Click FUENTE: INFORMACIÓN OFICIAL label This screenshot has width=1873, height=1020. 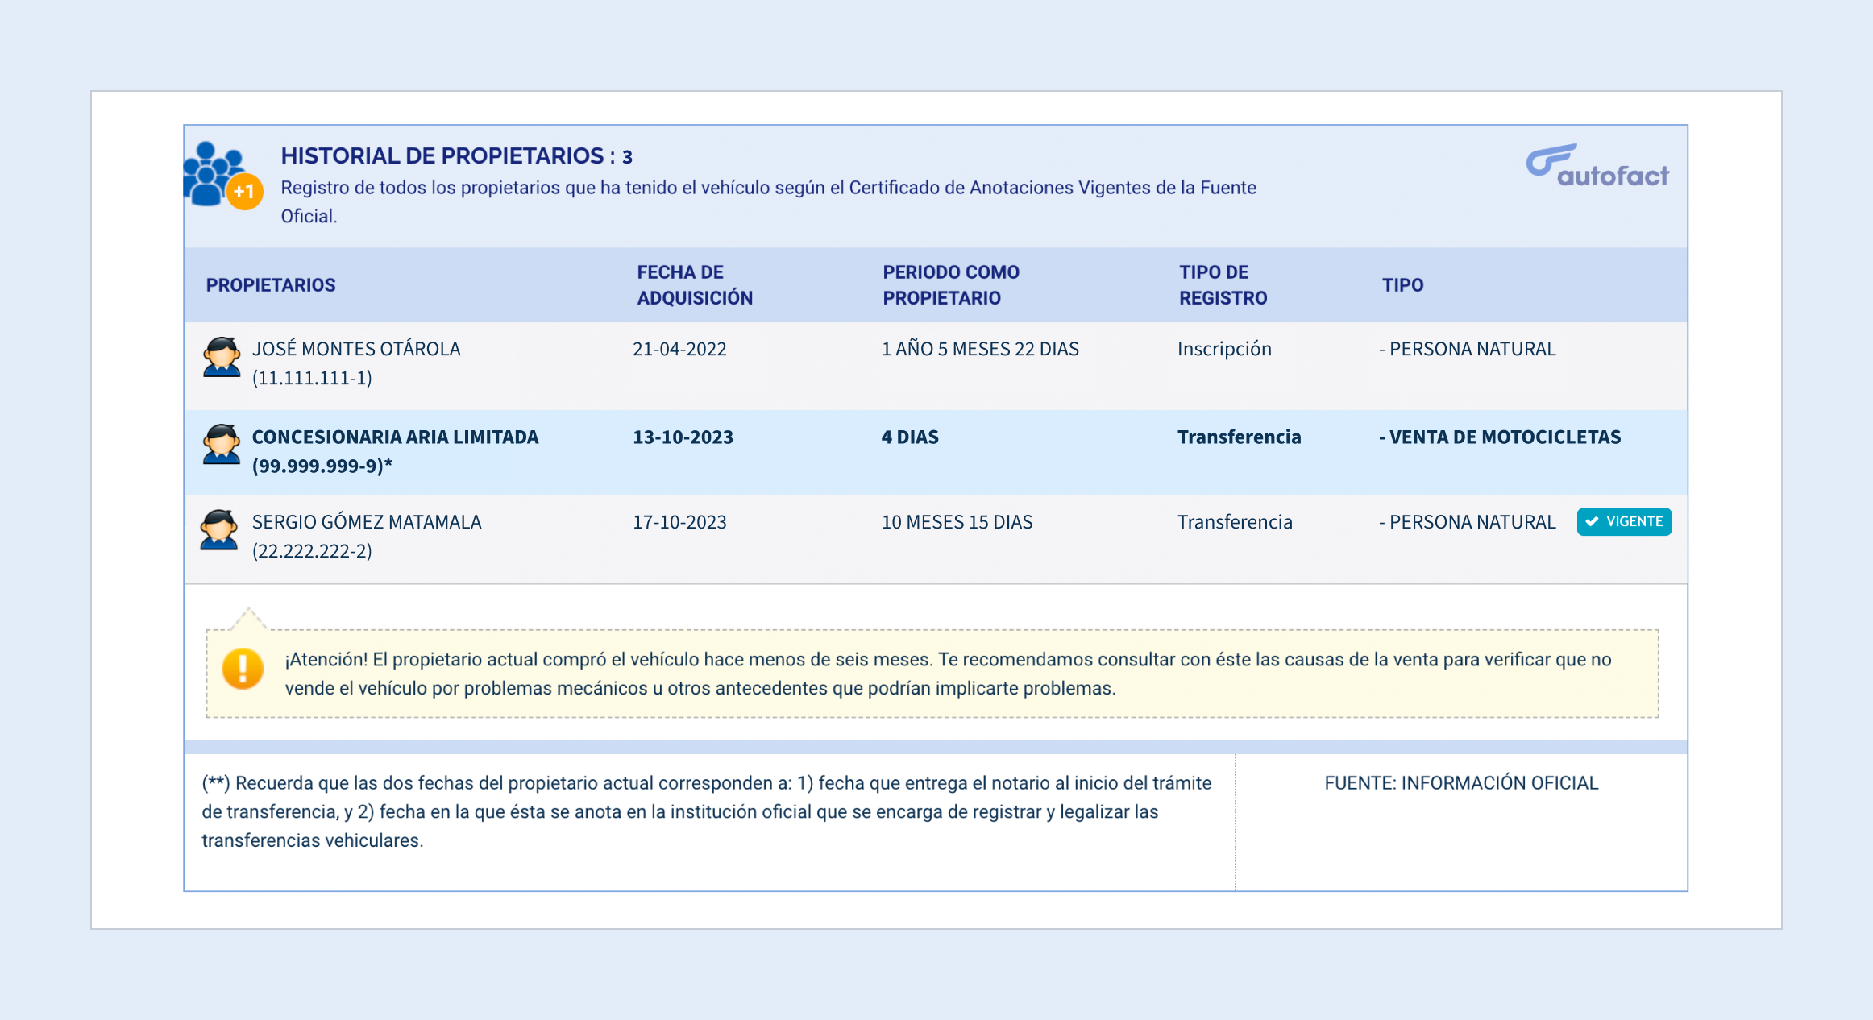coord(1460,783)
